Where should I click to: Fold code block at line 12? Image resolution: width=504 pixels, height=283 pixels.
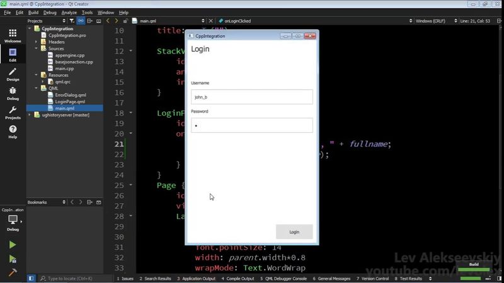(131, 51)
